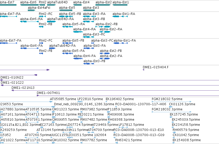The image size is (219, 144).
Task: Select protein Rtnl2-PC
Action: [41, 43]
